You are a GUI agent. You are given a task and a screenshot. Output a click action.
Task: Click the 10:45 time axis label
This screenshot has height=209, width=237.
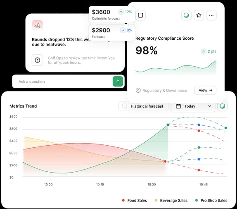(x=204, y=185)
